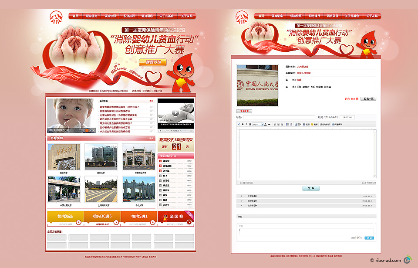Toggle italic formatting in the editor toolbar
The height and width of the screenshot is (268, 418).
246,124
